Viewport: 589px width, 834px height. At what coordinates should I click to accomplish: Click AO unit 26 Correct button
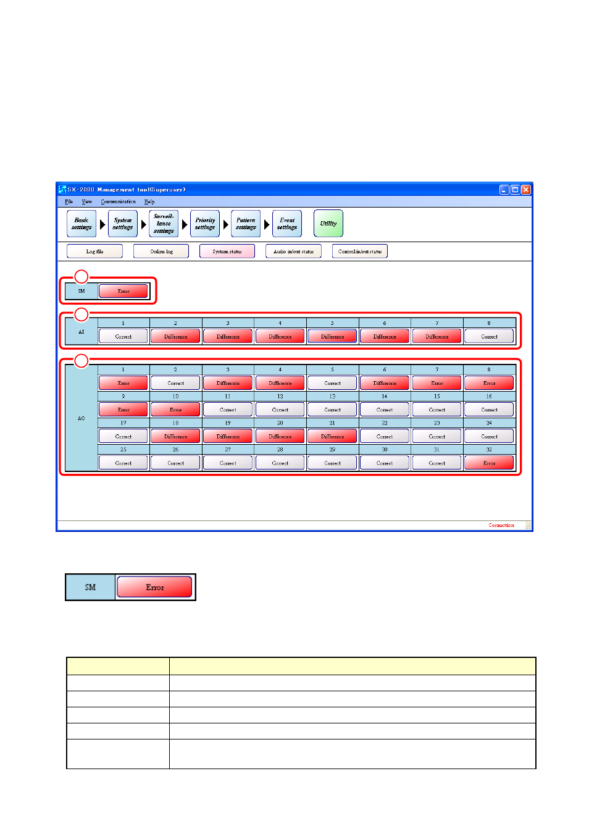click(176, 463)
